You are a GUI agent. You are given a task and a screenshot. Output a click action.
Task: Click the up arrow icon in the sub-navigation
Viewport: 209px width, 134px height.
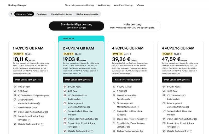[x=11, y=14]
